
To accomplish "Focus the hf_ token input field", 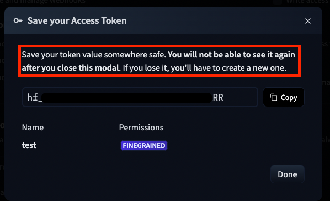I will pyautogui.click(x=140, y=97).
